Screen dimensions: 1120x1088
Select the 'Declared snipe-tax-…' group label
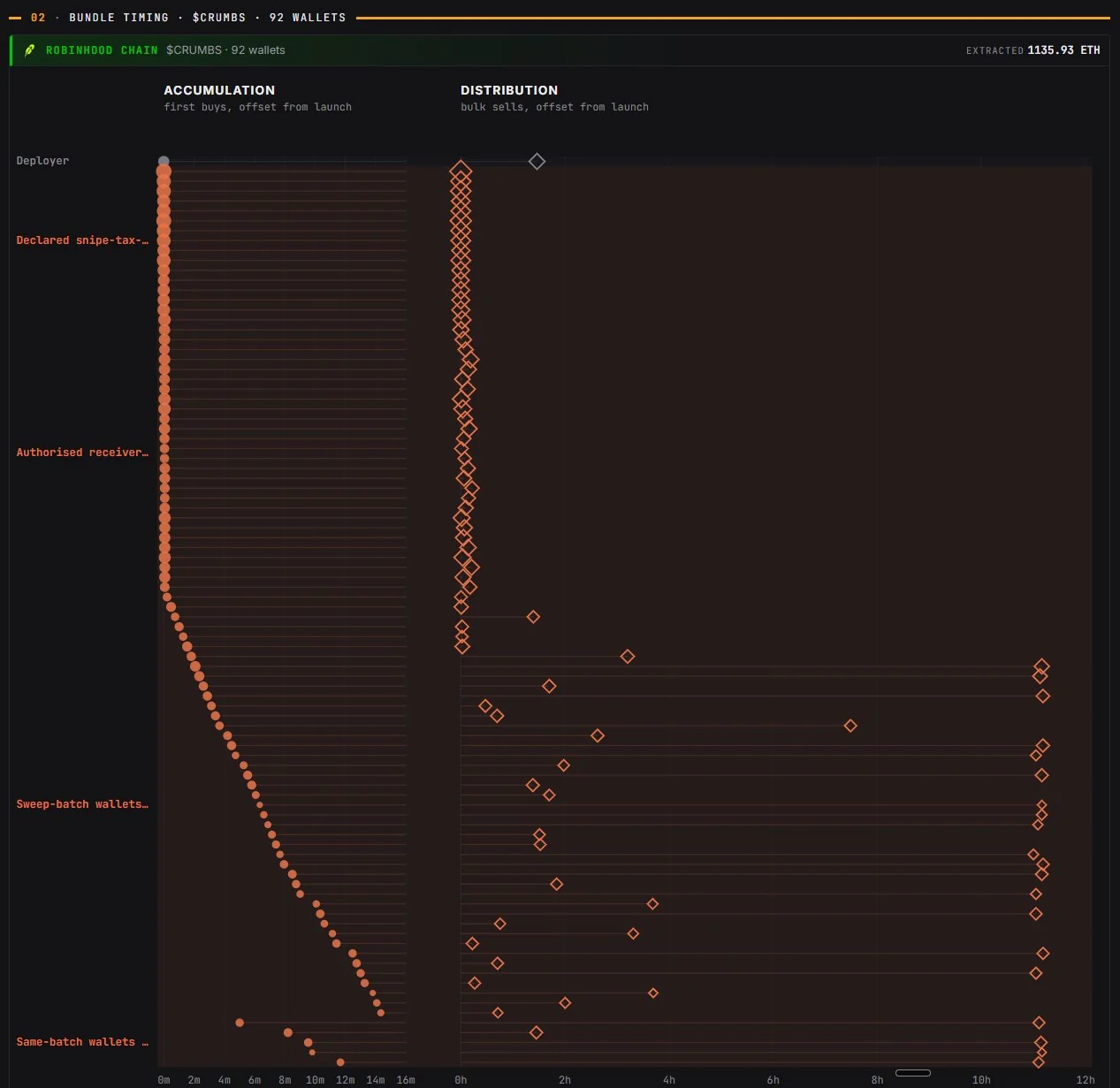tap(82, 240)
